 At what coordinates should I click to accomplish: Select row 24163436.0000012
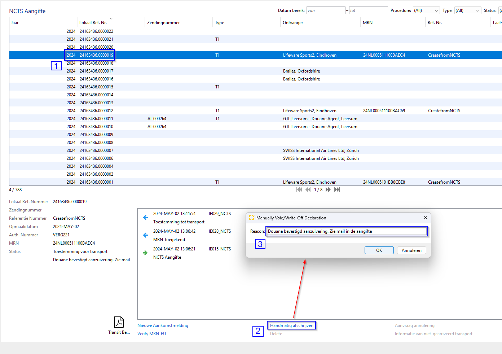tap(255, 111)
